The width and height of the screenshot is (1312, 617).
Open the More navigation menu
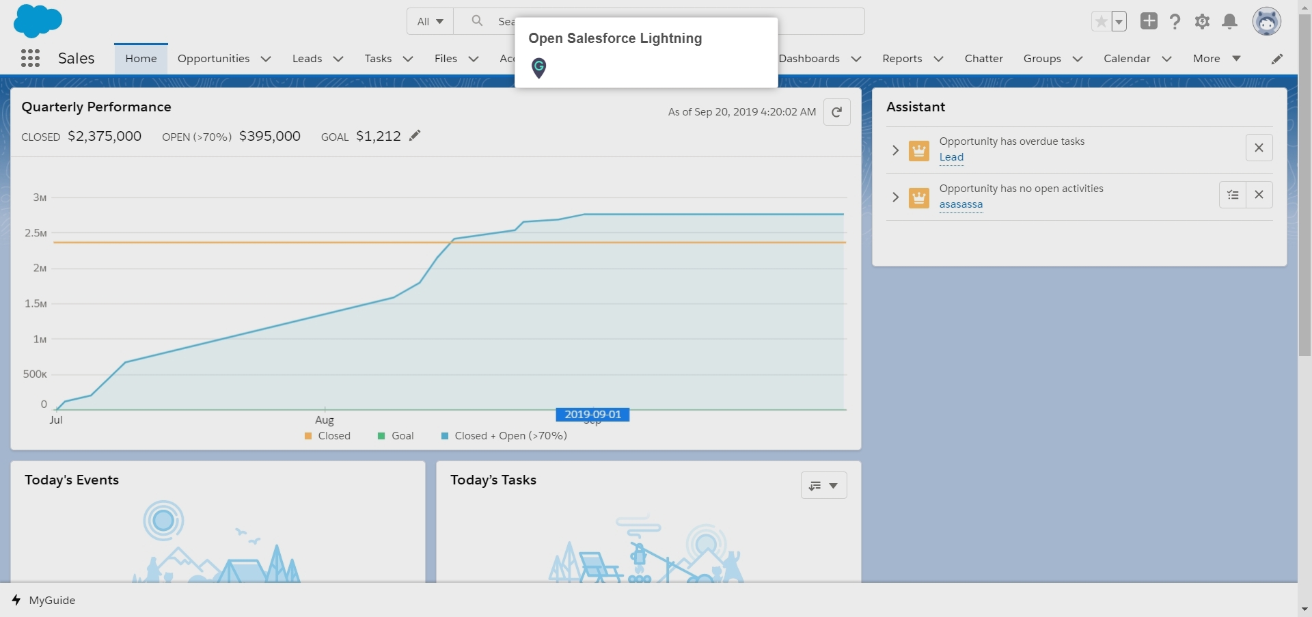point(1216,59)
